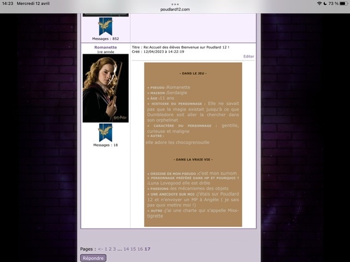Open the three-dots multitasking menu

(x=175, y=4)
